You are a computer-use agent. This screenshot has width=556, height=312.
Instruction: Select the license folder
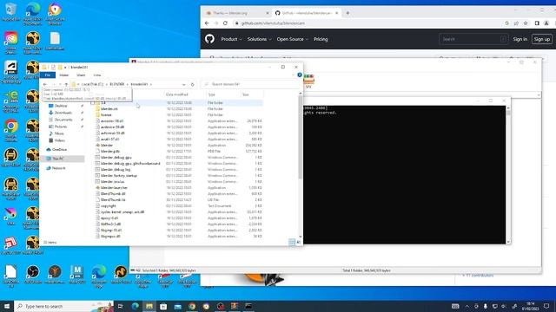tap(106, 114)
